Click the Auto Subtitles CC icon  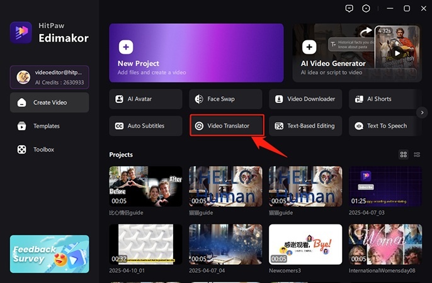(x=119, y=126)
